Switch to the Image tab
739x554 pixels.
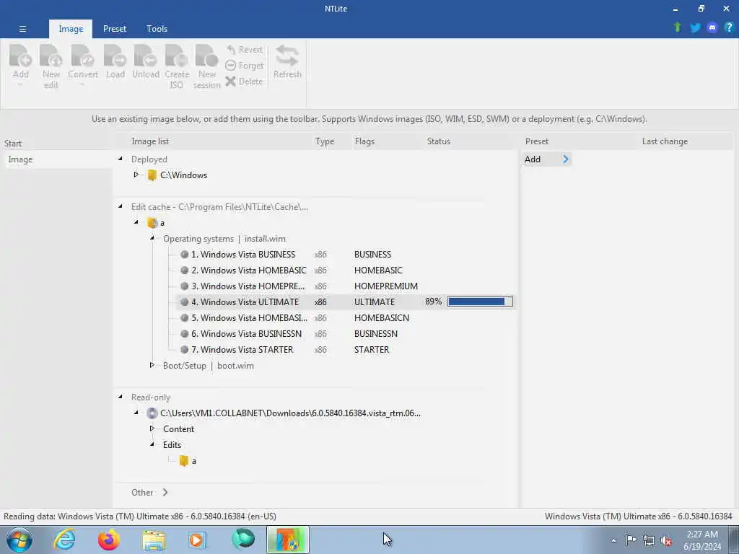[71, 29]
